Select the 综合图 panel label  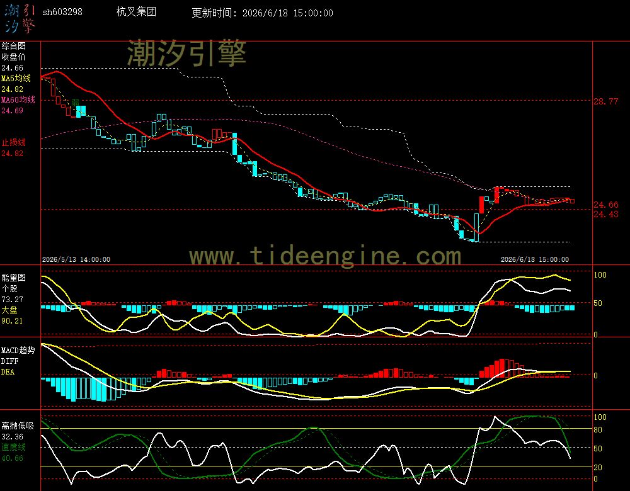pos(13,46)
